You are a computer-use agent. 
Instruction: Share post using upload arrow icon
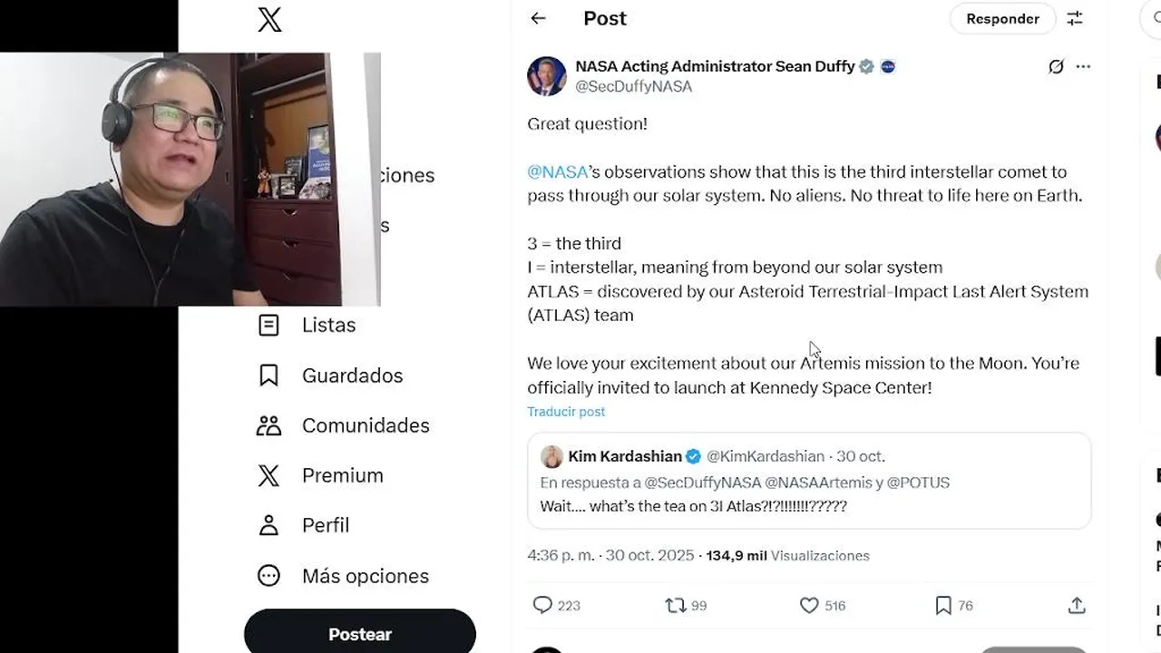[x=1077, y=605]
